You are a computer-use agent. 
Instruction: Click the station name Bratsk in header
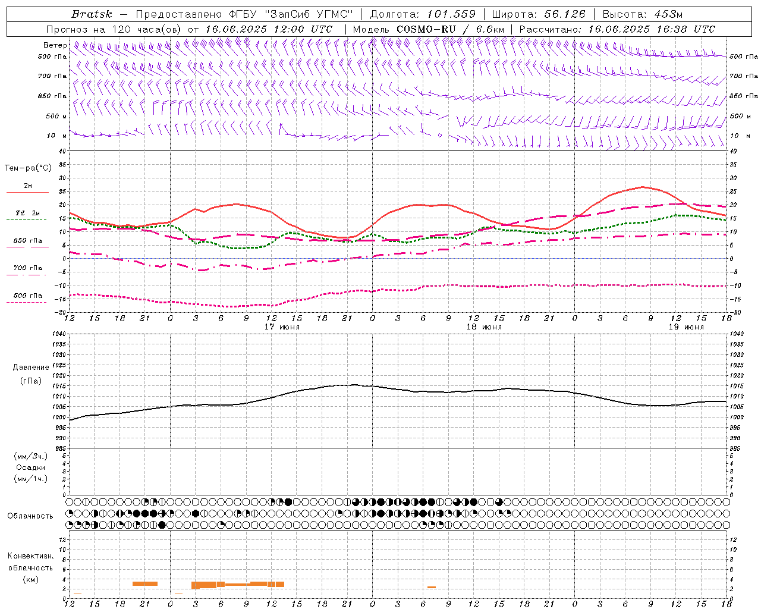92,14
